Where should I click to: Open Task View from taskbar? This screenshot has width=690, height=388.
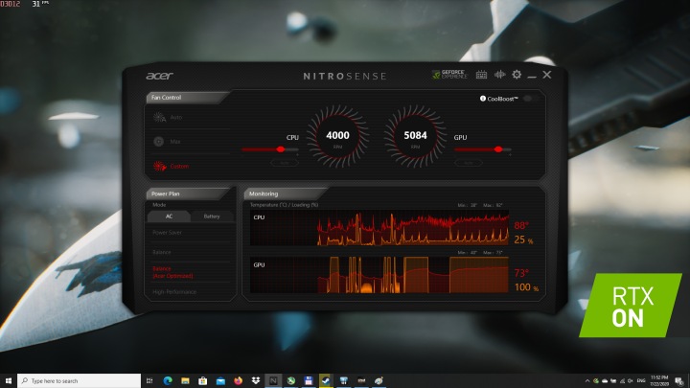149,380
